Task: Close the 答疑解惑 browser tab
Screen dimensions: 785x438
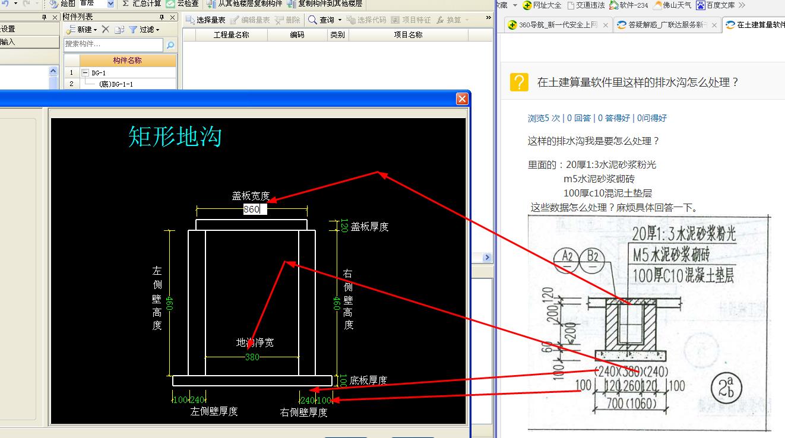Action: tap(714, 25)
